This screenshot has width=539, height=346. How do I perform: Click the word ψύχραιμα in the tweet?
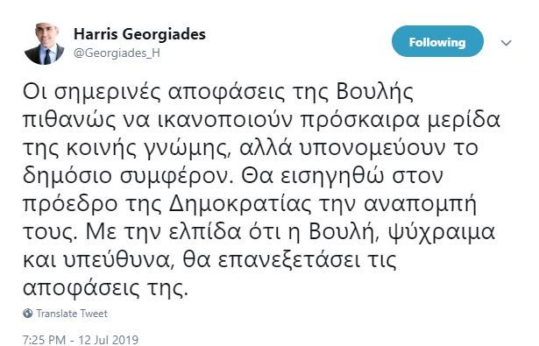pos(442,233)
